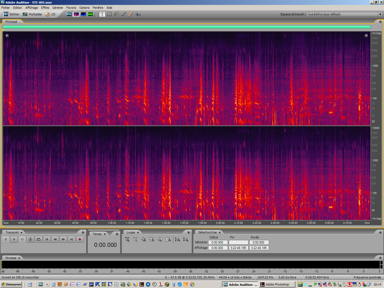Edit the Sélection Début time field

(x=218, y=242)
